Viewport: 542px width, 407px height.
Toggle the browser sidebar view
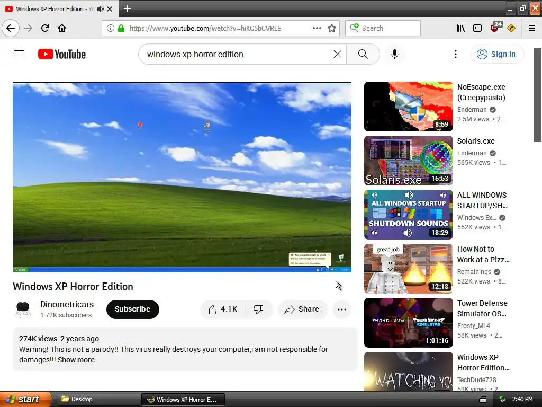click(x=477, y=28)
